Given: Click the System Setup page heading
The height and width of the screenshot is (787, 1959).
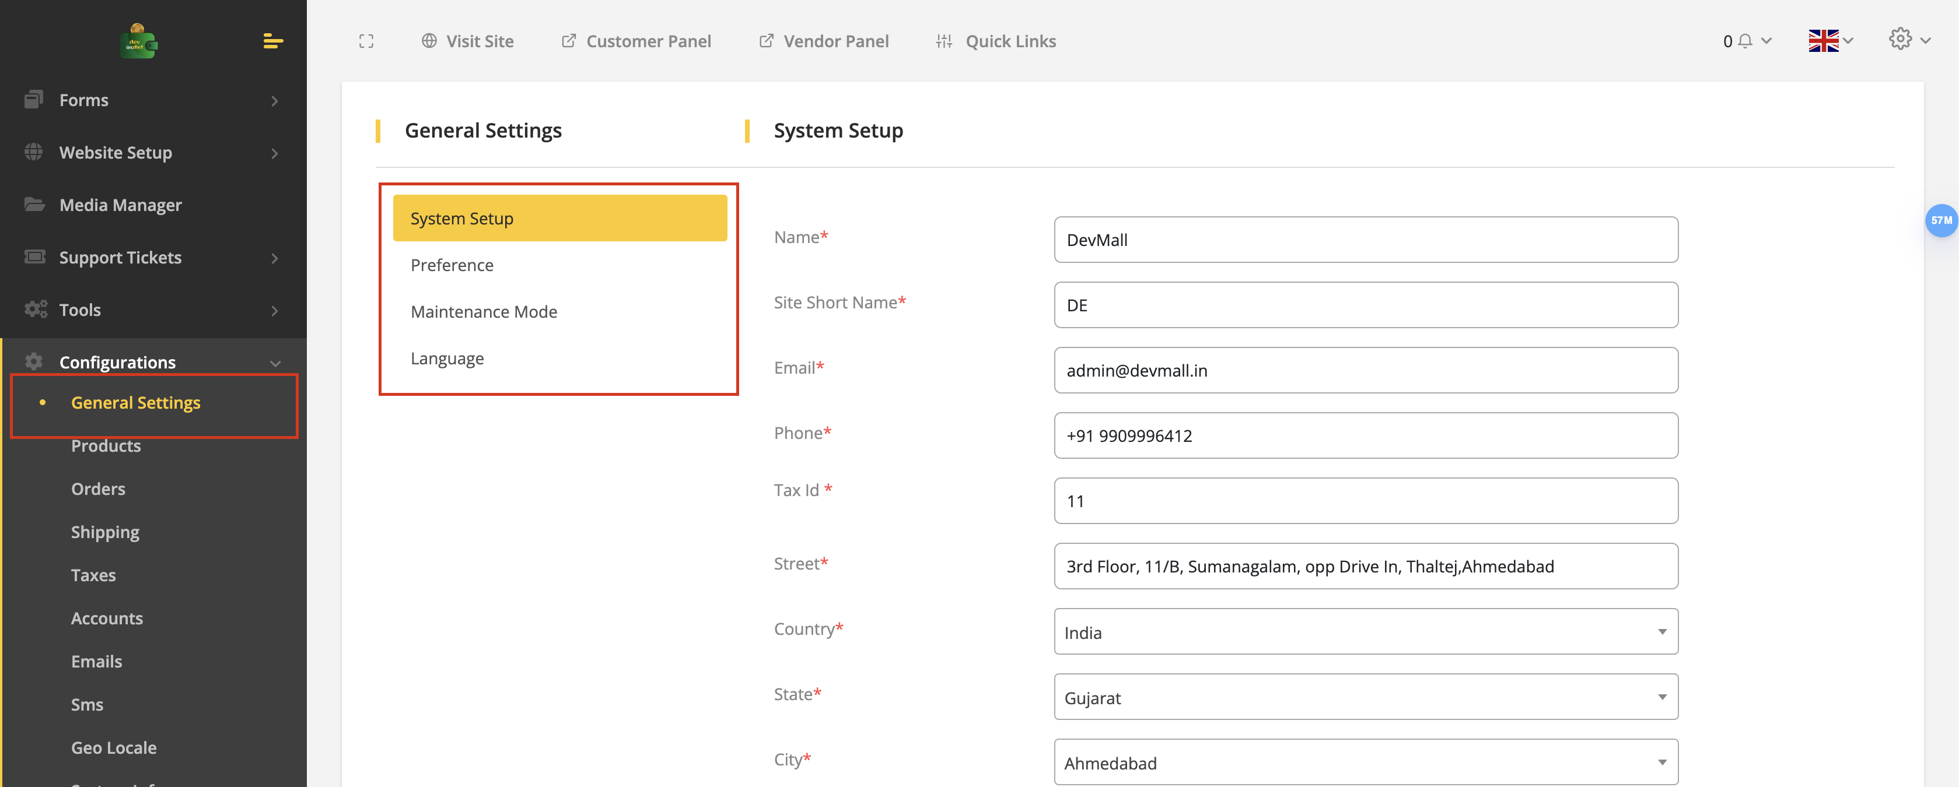Looking at the screenshot, I should (838, 131).
